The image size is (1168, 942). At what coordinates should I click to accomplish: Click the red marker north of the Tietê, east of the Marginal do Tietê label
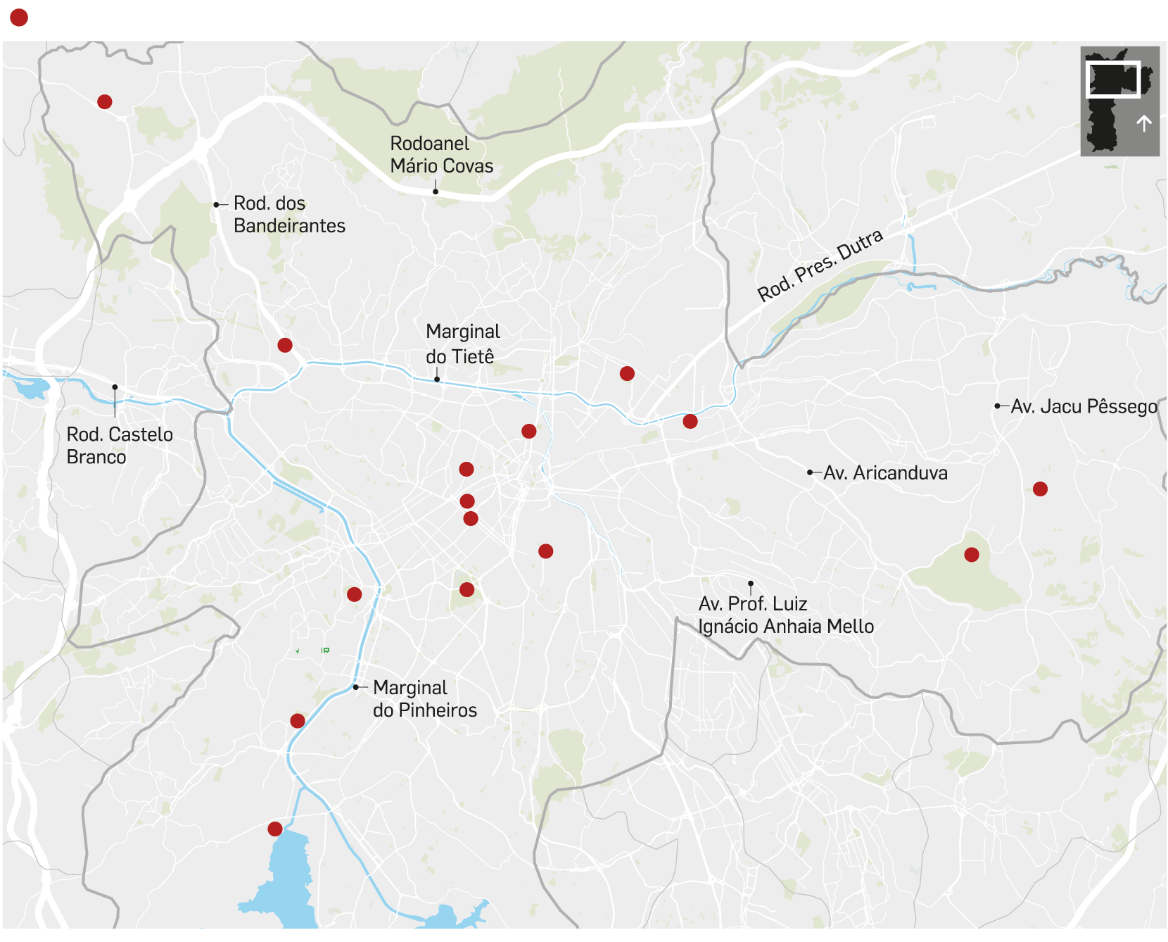point(627,373)
